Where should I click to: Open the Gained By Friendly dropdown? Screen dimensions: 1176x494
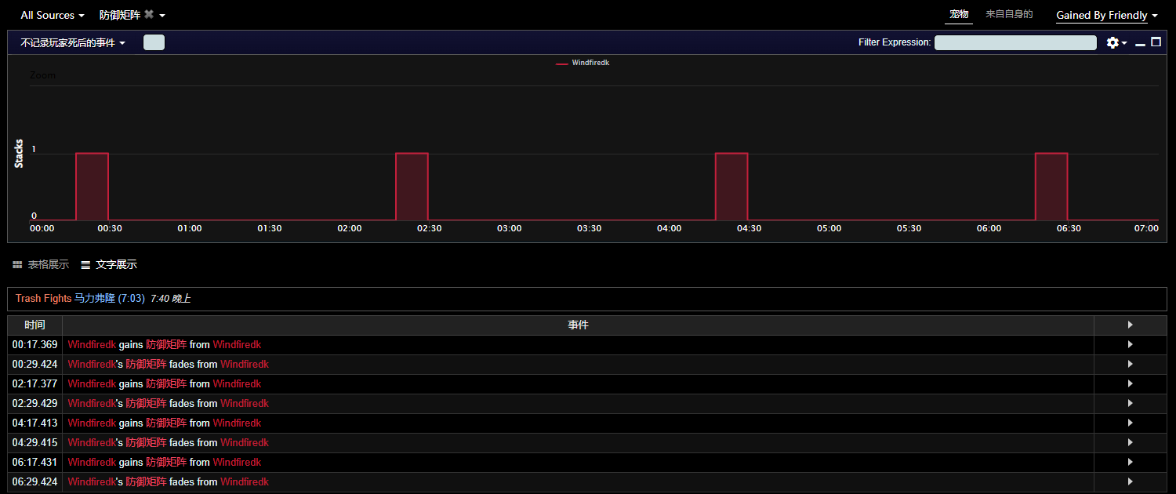click(x=1106, y=16)
